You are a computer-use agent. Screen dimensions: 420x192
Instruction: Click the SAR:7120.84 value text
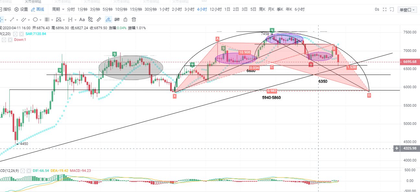(36, 34)
